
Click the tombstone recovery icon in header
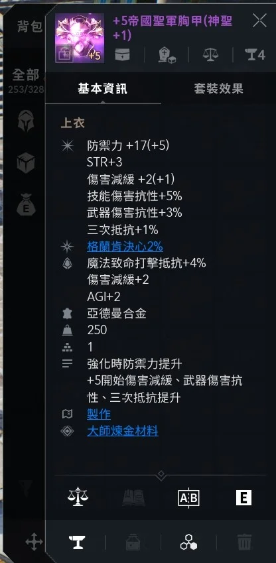[x=167, y=55]
